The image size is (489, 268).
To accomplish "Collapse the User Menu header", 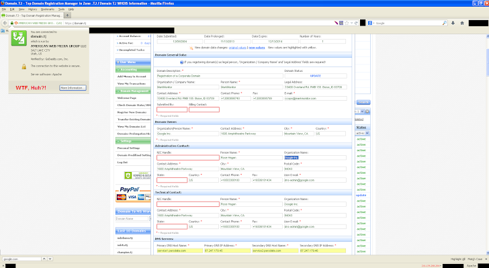I will click(x=133, y=62).
